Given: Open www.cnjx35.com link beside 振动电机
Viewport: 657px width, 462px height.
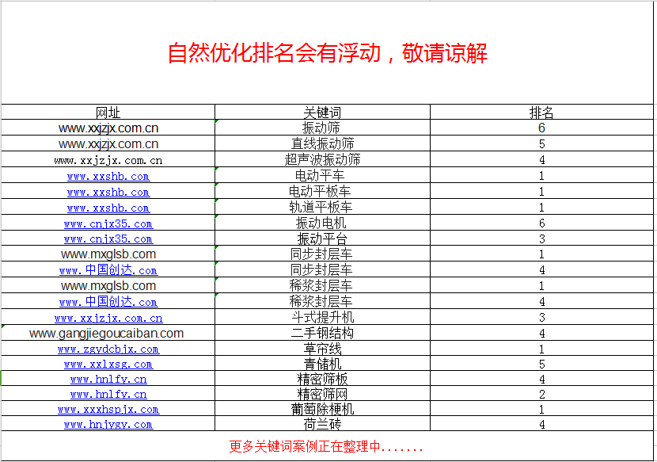Looking at the screenshot, I should coord(108,224).
